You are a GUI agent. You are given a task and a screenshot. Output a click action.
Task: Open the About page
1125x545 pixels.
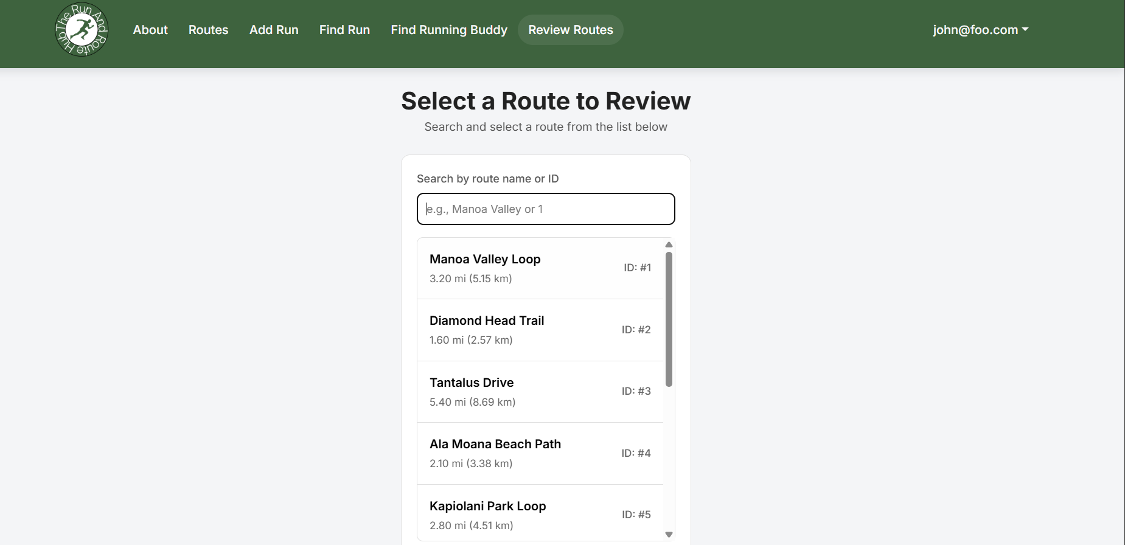[x=150, y=30]
